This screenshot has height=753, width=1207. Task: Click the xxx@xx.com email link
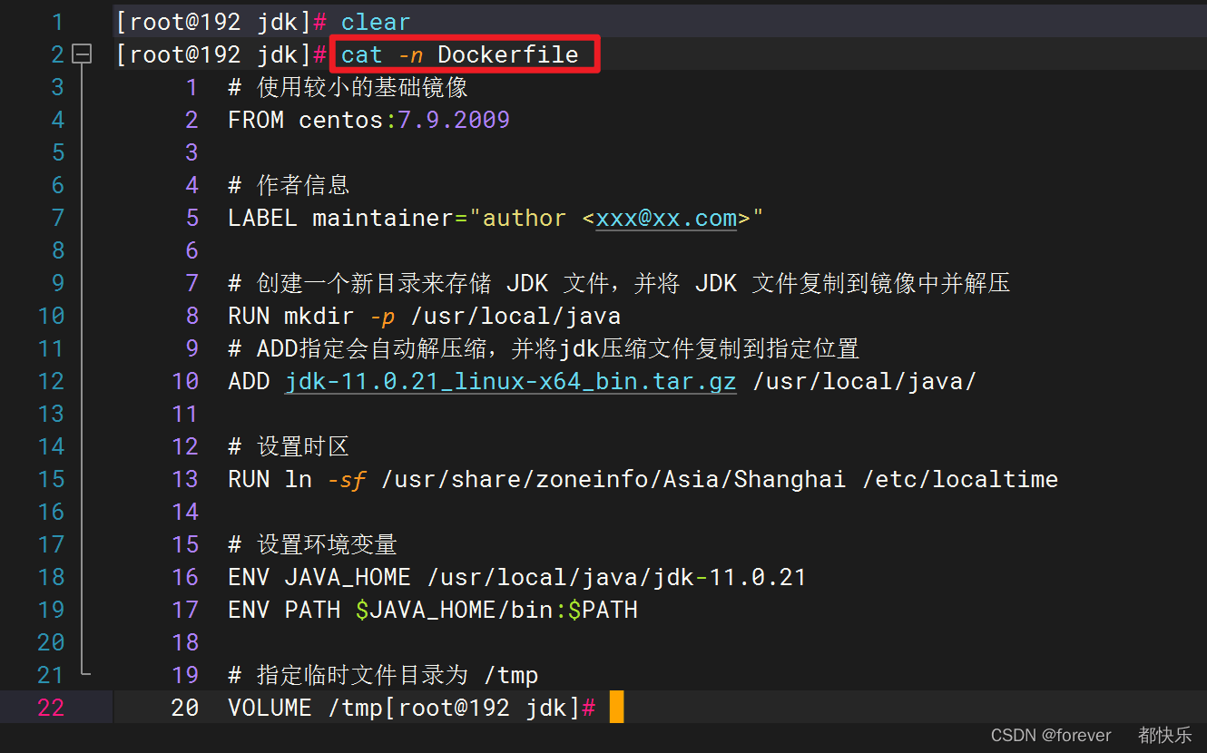click(x=666, y=218)
